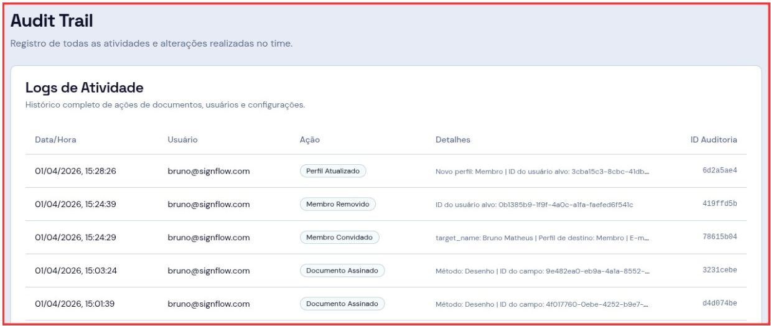Click the Ação column header
The image size is (771, 326).
[x=310, y=140]
